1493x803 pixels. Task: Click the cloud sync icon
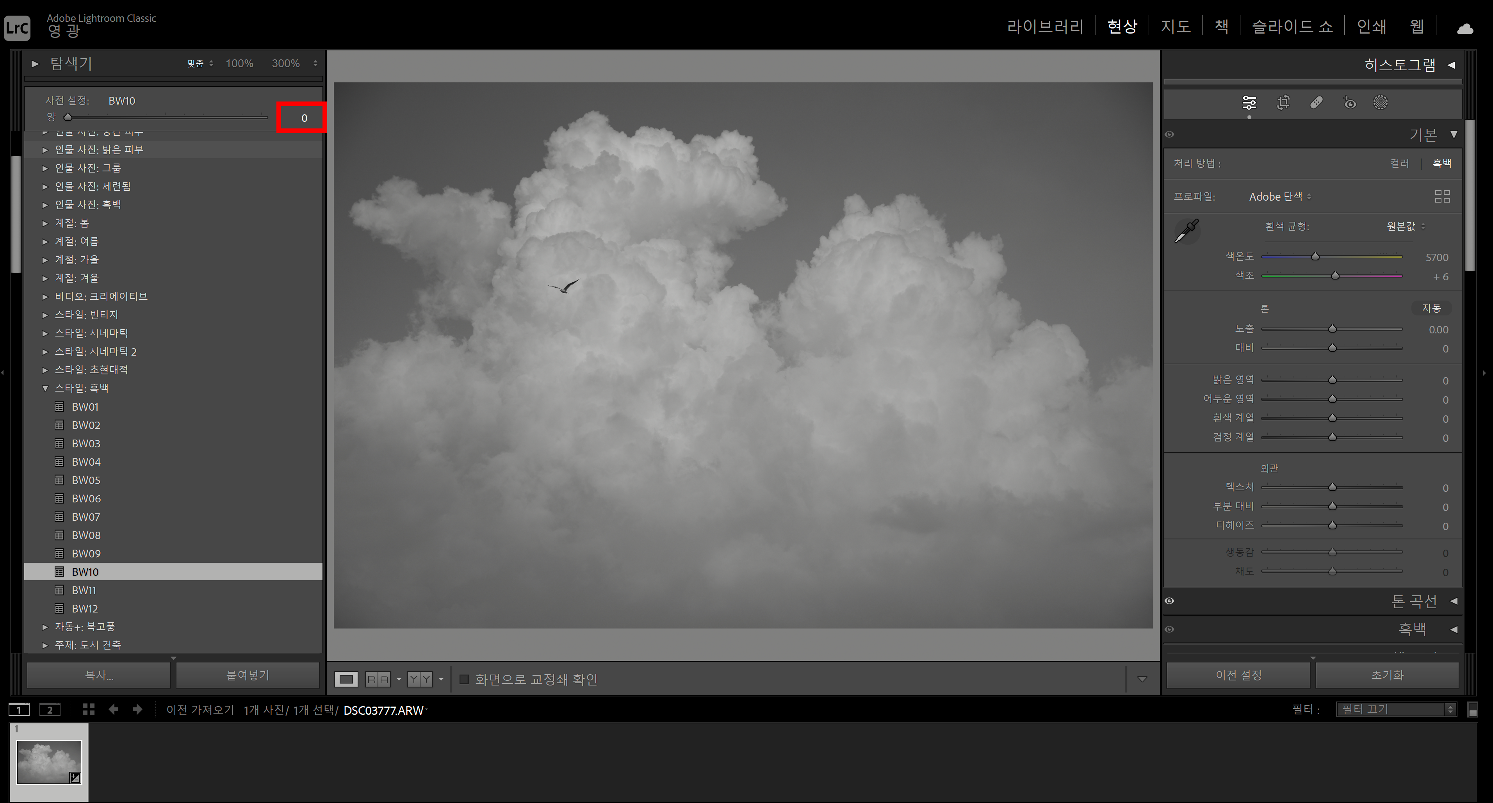click(1464, 28)
